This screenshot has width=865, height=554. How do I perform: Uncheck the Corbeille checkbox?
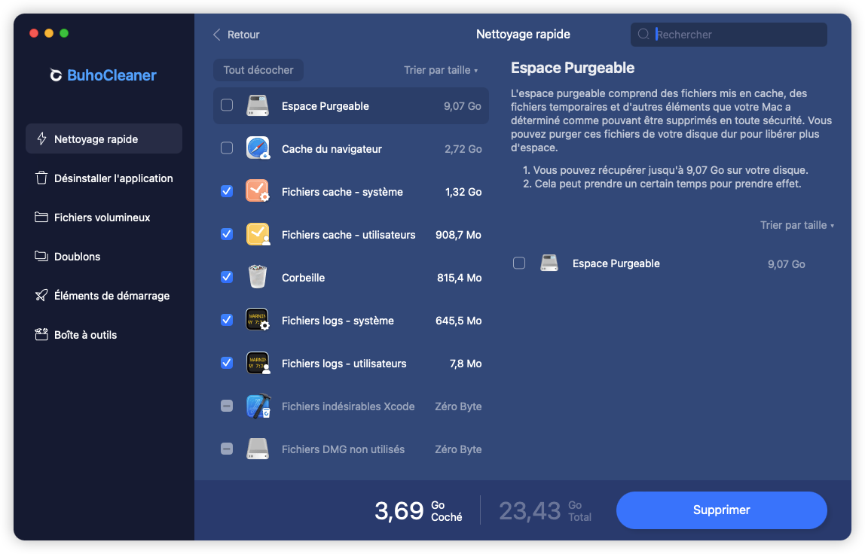[x=227, y=277]
